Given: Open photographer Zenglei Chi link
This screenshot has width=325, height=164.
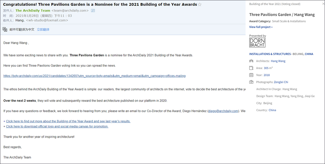Looking at the screenshot, I should (281, 82).
